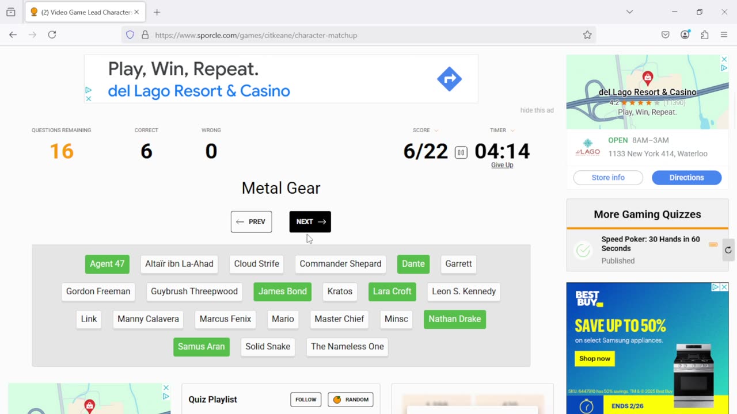
Task: Choose the Kratos answer
Action: 340,292
